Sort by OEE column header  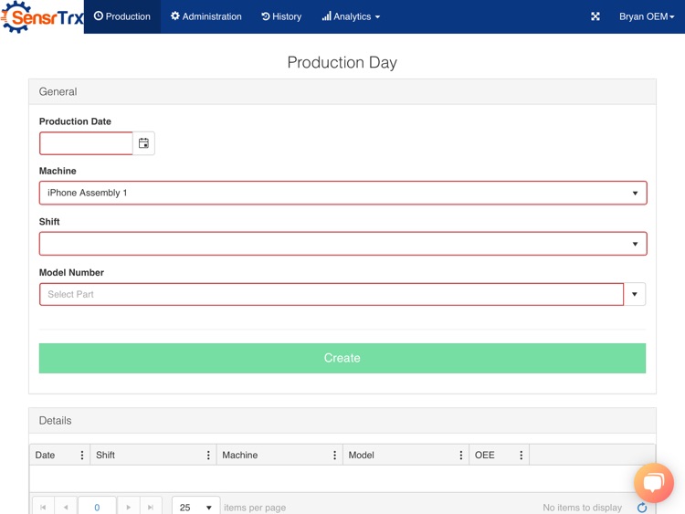click(484, 455)
